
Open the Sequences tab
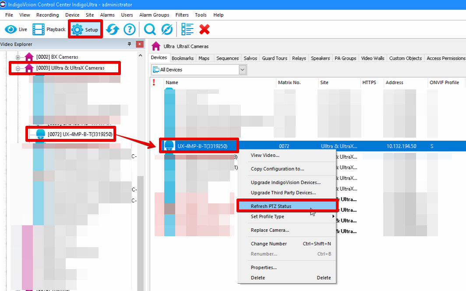pos(227,58)
